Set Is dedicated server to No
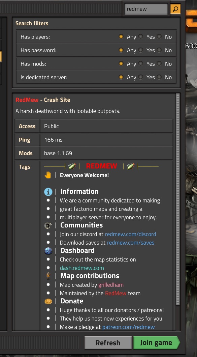Screen dimensions: 197x357 [x=159, y=77]
